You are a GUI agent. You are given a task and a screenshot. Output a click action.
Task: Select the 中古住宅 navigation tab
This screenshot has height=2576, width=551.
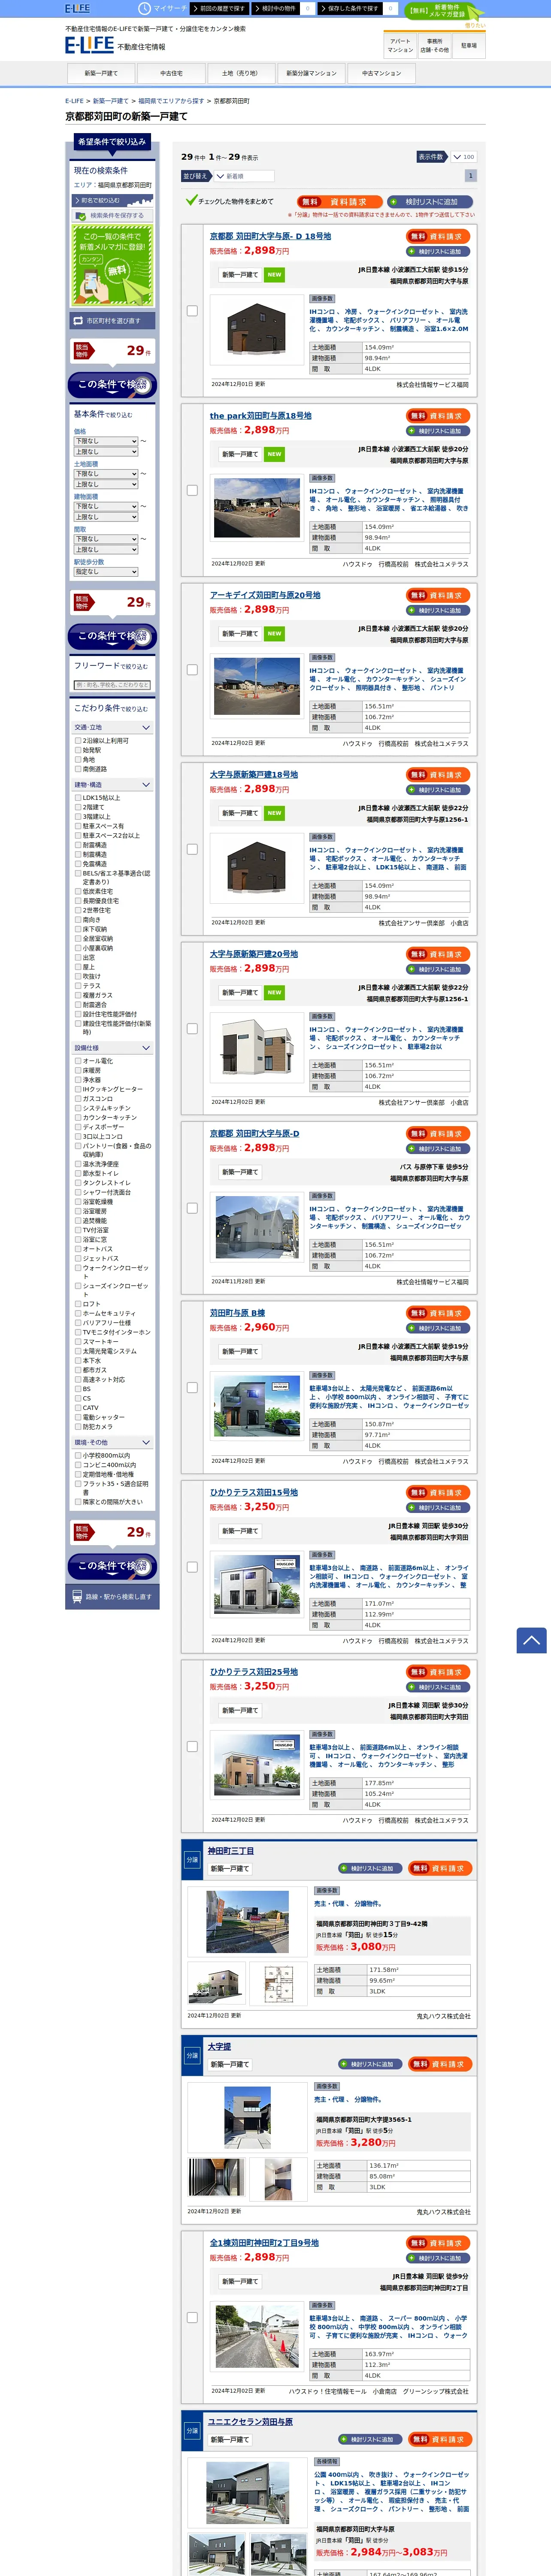(x=171, y=73)
